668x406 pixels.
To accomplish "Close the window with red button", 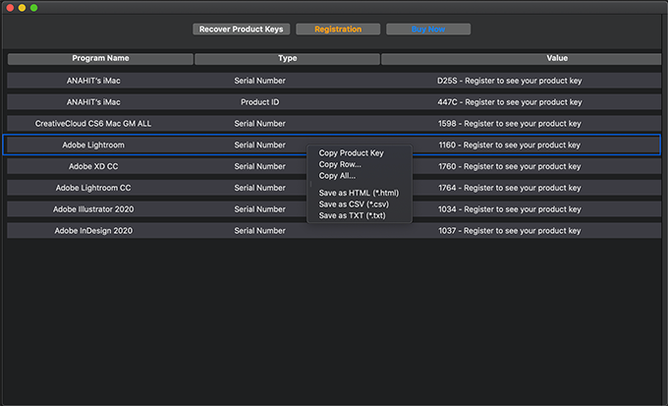I will pos(10,8).
